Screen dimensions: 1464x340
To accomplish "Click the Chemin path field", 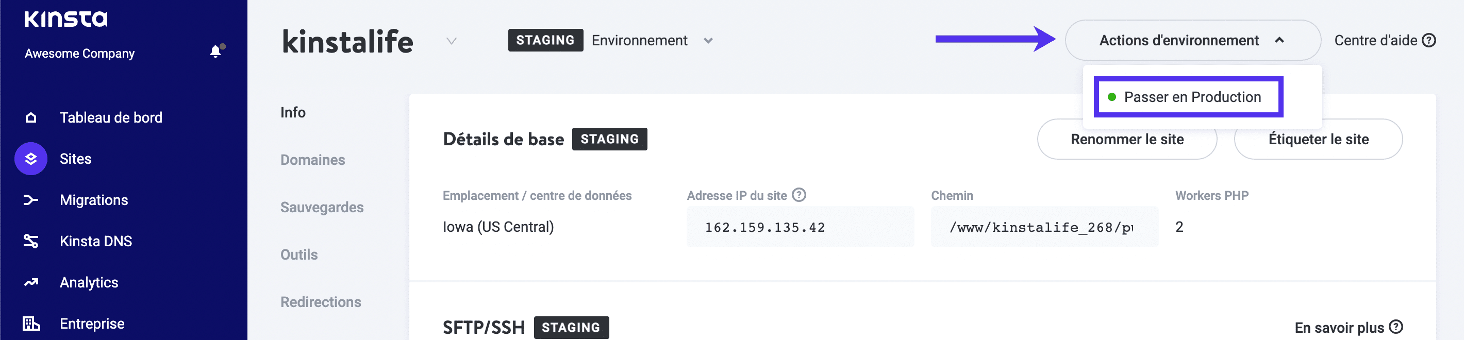I will pyautogui.click(x=1044, y=227).
